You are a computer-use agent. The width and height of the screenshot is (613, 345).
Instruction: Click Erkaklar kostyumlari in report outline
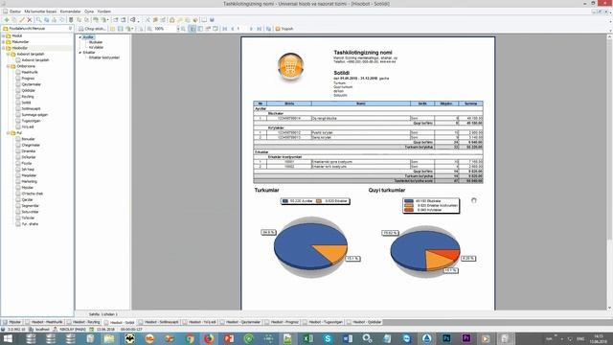[104, 57]
